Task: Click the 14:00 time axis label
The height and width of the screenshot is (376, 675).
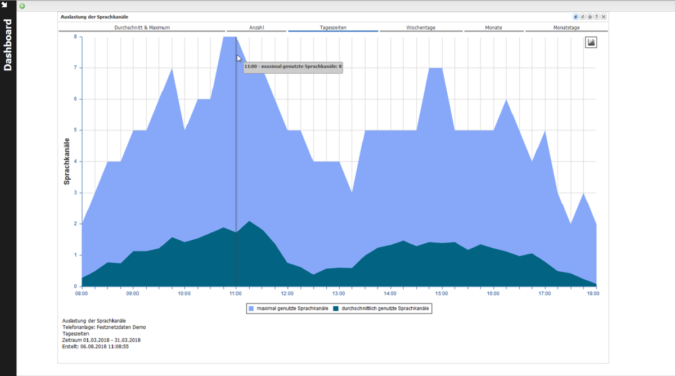Action: (389, 293)
